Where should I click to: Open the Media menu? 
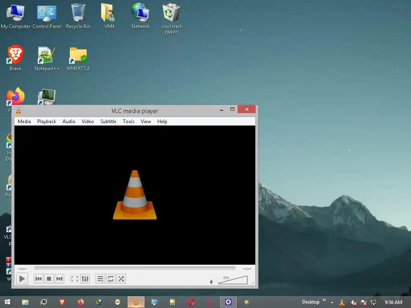[x=24, y=121]
